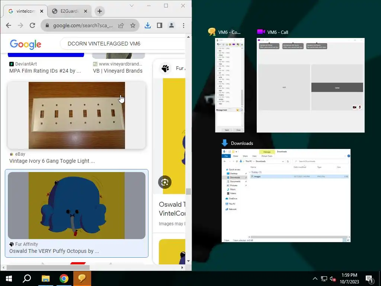Open the eBay Vintage Ivory 6 Gang link
Screen dimensions: 381x286
click(52, 161)
